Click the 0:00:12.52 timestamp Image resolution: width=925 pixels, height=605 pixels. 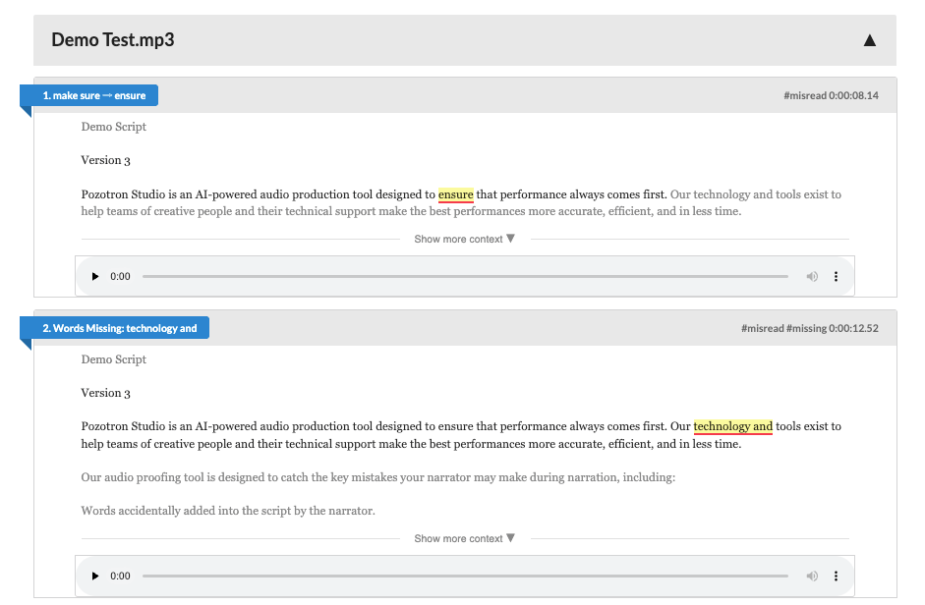pyautogui.click(x=853, y=328)
